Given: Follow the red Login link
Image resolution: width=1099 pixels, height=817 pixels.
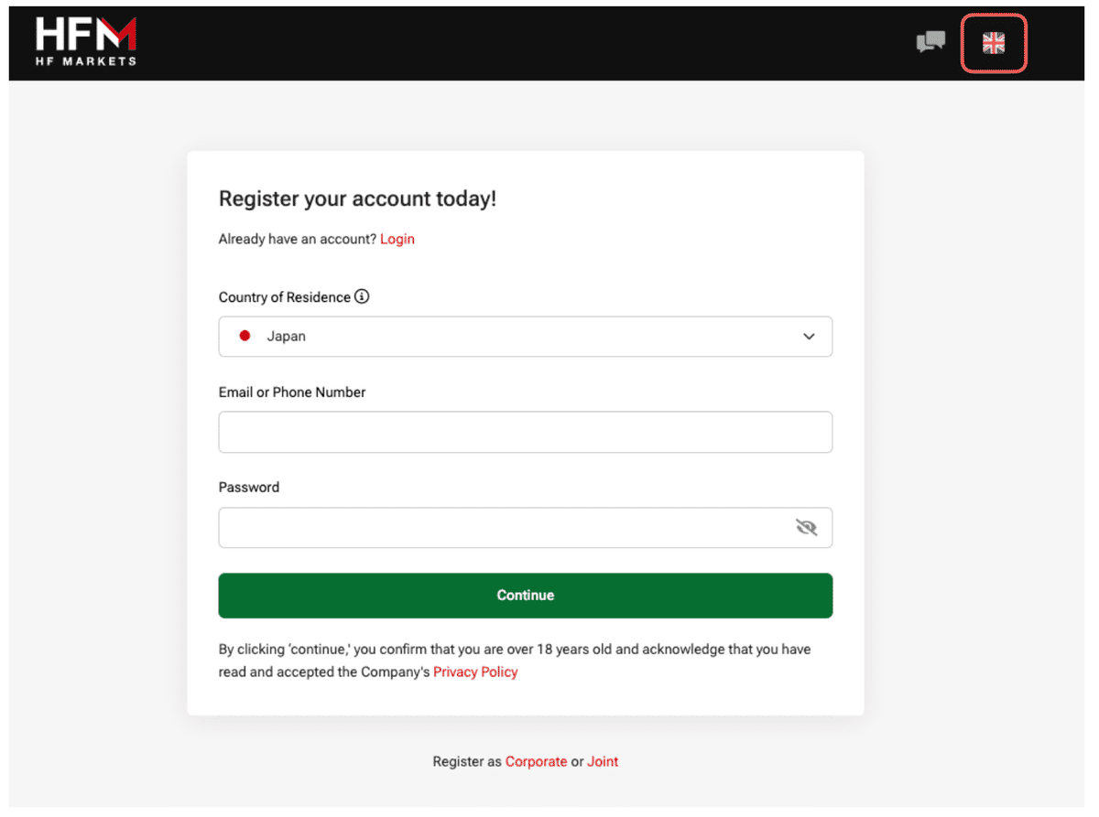Looking at the screenshot, I should coord(397,239).
